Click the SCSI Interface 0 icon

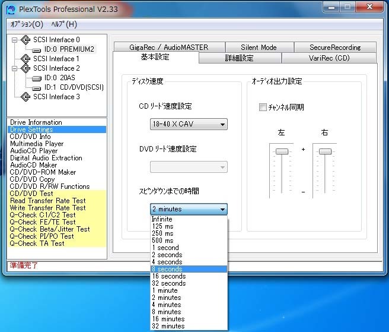[x=24, y=40]
